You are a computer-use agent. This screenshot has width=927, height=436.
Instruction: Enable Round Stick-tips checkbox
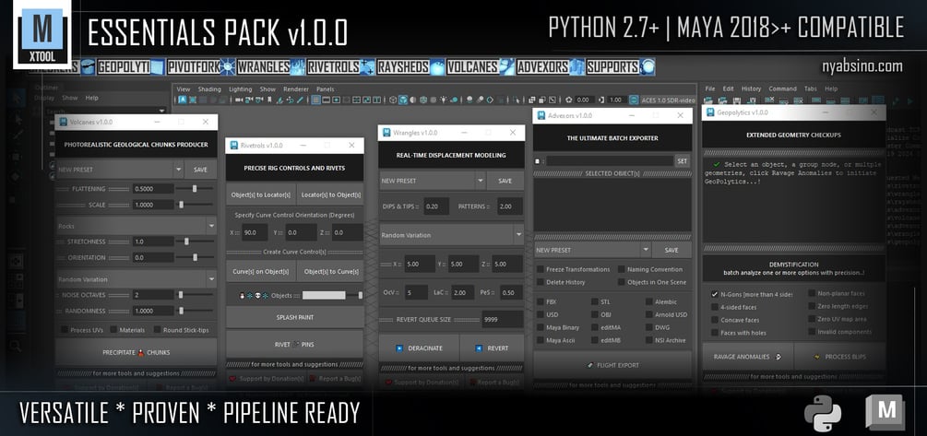(158, 330)
